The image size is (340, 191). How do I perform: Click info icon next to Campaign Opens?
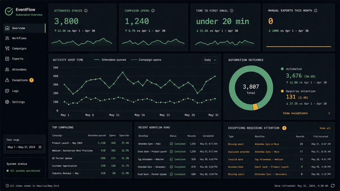coord(153,11)
